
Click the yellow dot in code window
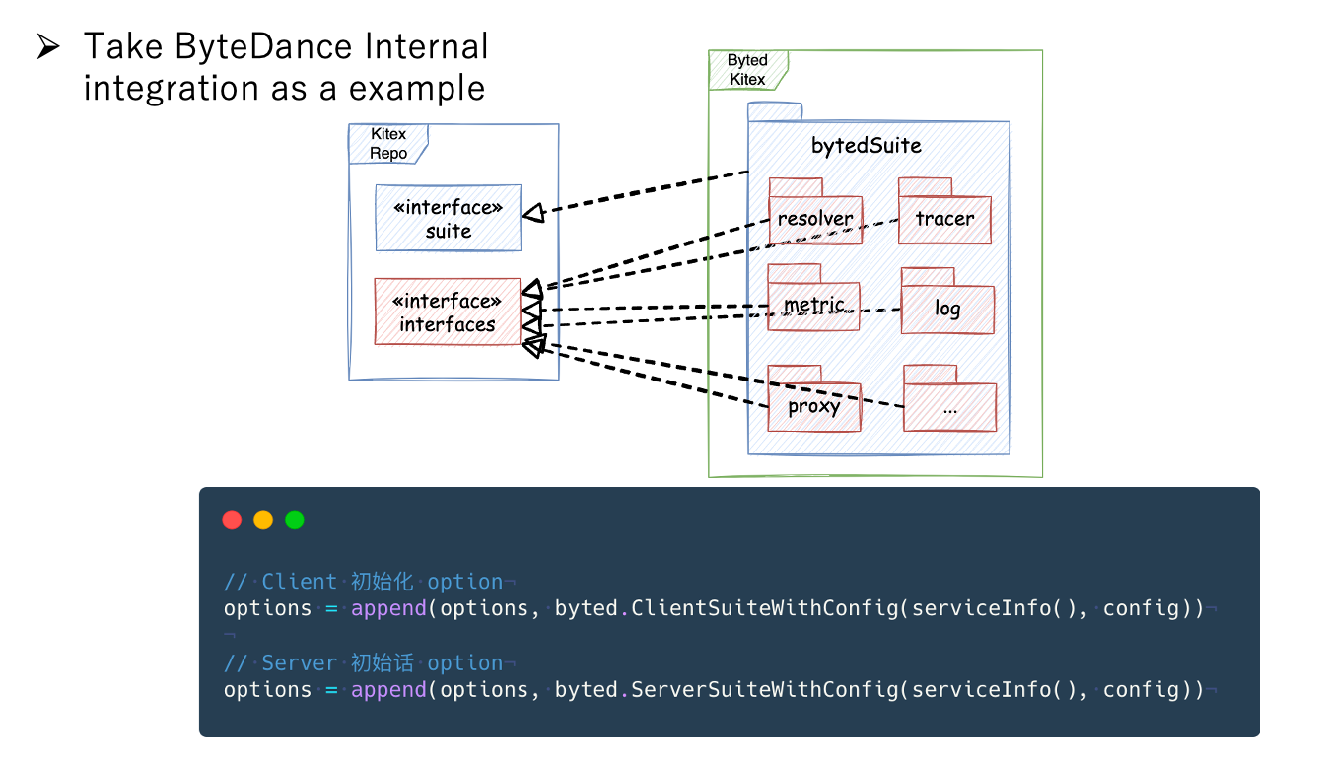click(263, 520)
